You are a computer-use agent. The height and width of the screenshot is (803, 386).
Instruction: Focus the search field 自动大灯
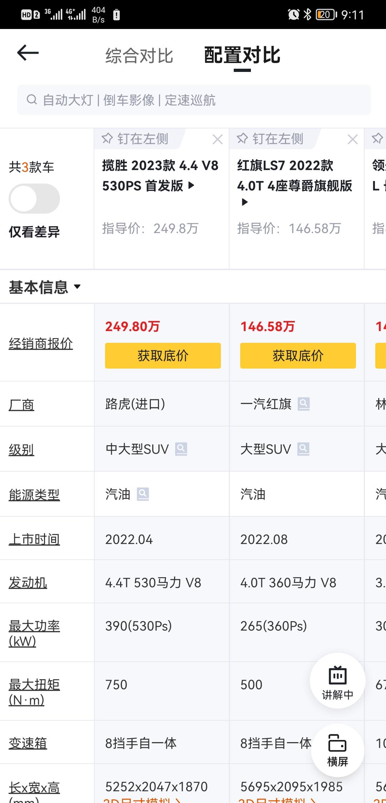pos(194,100)
